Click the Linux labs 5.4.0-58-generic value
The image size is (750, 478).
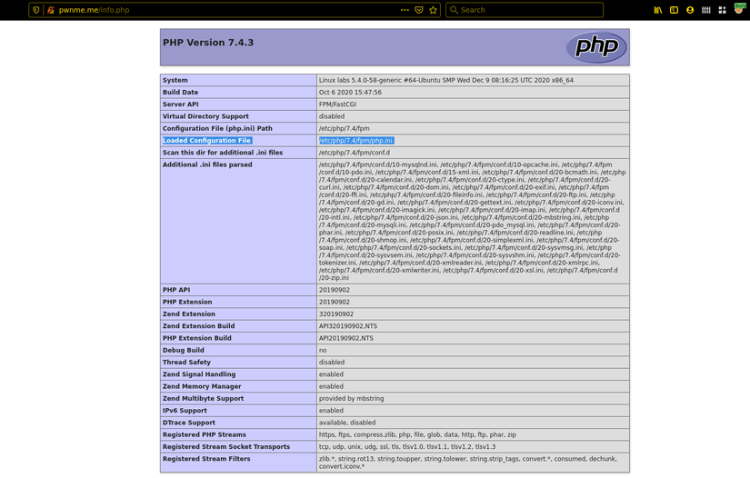(446, 80)
